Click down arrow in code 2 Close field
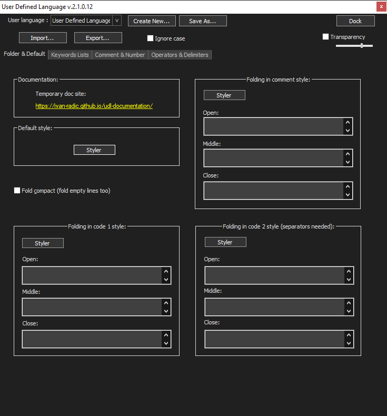Viewport: 387px width, 416px height. click(x=349, y=343)
